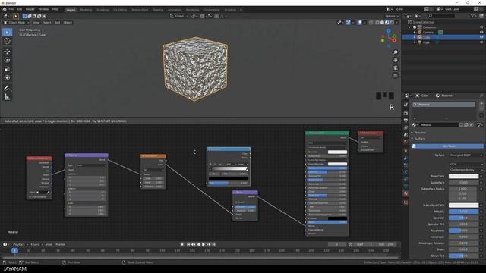The image size is (486, 273).
Task: Select the Rotate tool
Action: coord(7,60)
